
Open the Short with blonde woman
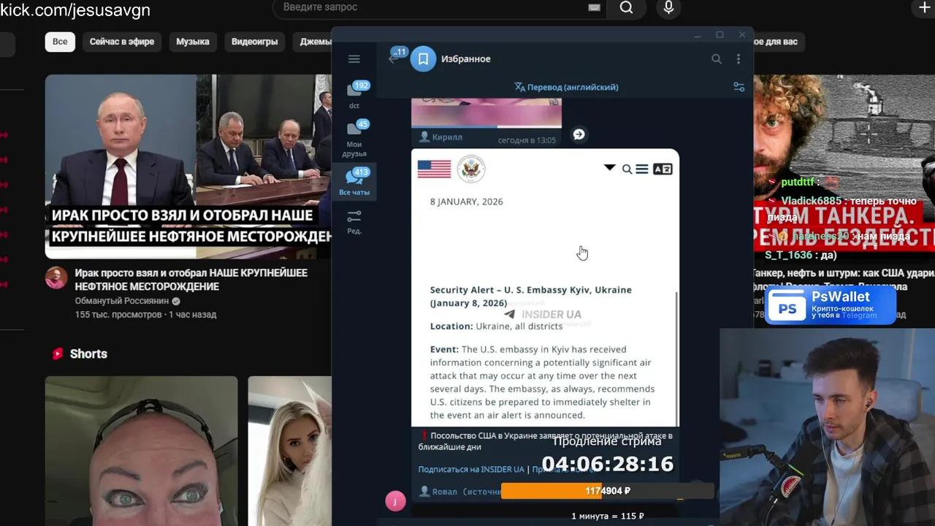click(290, 451)
